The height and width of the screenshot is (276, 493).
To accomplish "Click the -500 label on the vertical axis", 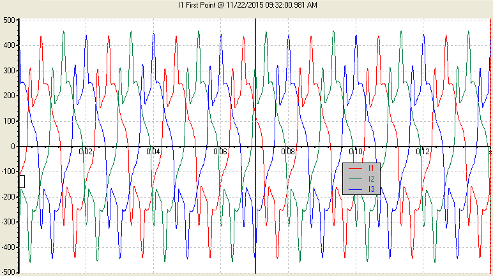I will [x=8, y=272].
